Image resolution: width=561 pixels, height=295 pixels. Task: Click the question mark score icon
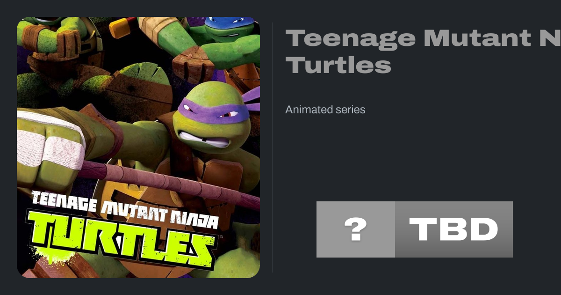coord(355,229)
